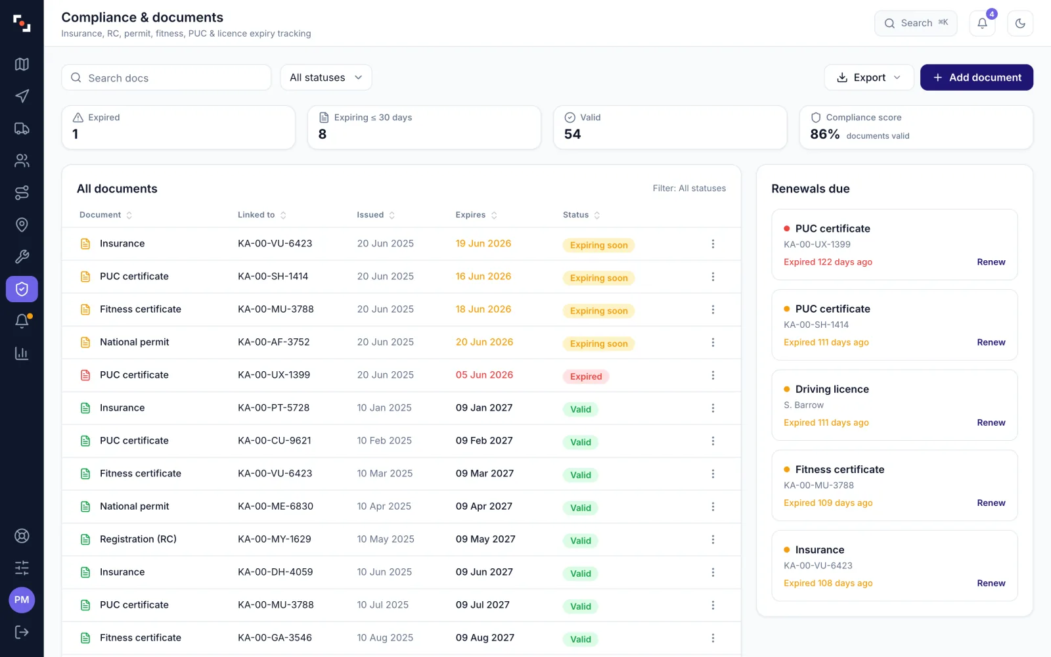Open row menu for National permit KA-00-ME-6830
Viewport: 1051px width, 657px height.
pyautogui.click(x=713, y=507)
